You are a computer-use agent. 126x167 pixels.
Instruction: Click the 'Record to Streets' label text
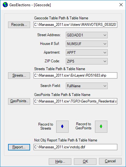pyautogui.click(x=46, y=126)
